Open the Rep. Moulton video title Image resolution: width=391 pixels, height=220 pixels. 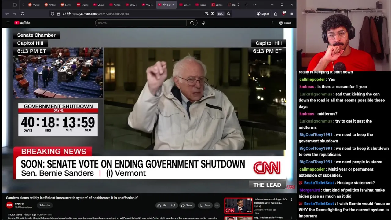pyautogui.click(x=269, y=218)
